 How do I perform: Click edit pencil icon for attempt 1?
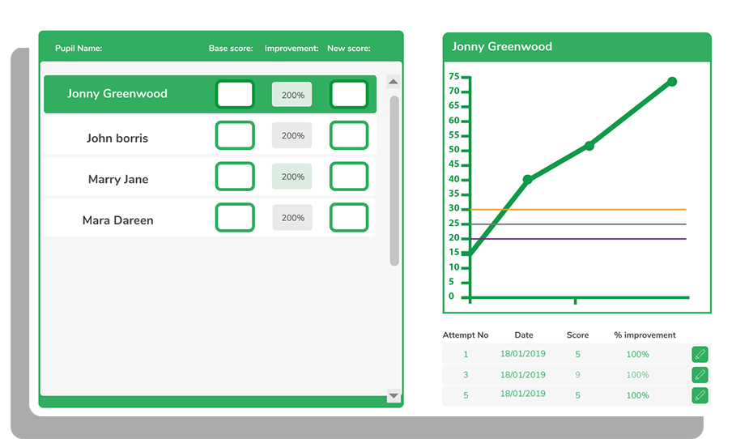700,354
